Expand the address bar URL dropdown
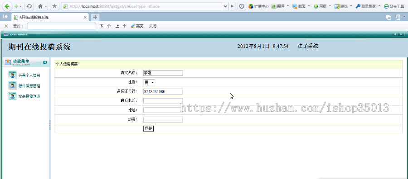Viewport: 408px width, 179px height. pyautogui.click(x=225, y=6)
